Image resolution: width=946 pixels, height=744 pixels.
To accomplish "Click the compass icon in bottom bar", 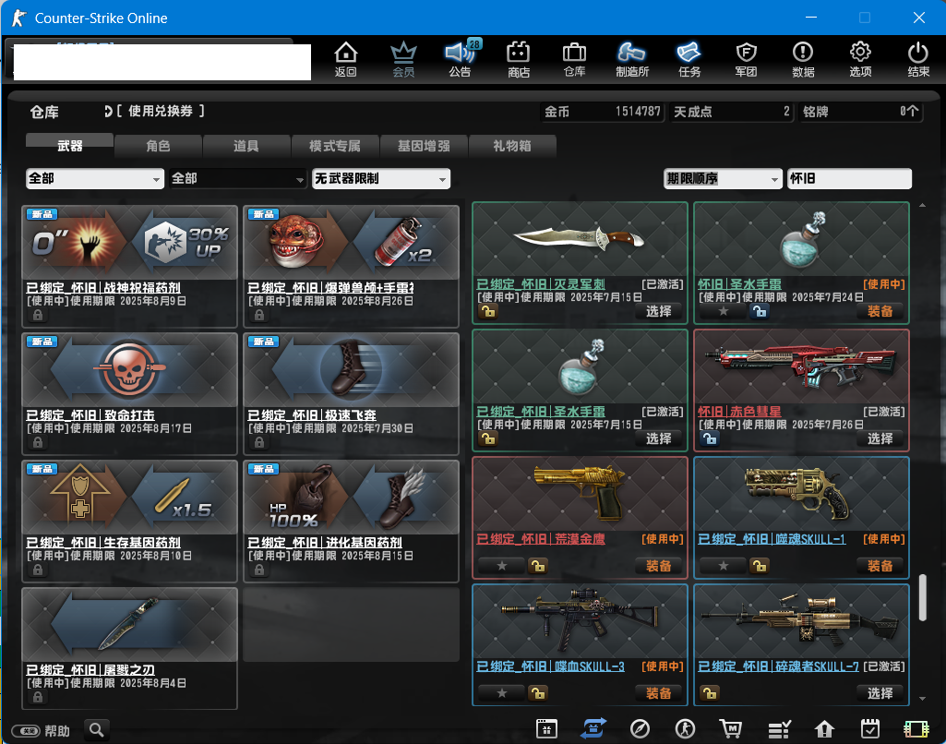I will pyautogui.click(x=640, y=729).
